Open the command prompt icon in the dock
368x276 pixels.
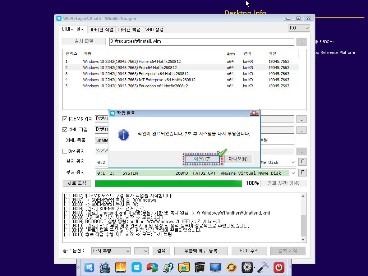200,267
